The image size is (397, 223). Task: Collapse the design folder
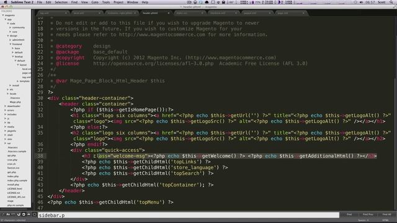coord(8,36)
